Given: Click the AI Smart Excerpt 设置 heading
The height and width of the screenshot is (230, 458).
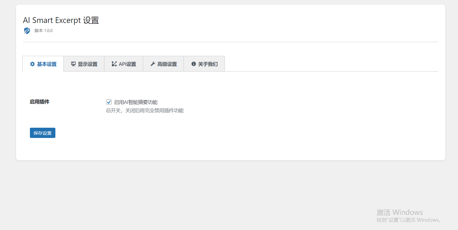Looking at the screenshot, I should pos(61,20).
